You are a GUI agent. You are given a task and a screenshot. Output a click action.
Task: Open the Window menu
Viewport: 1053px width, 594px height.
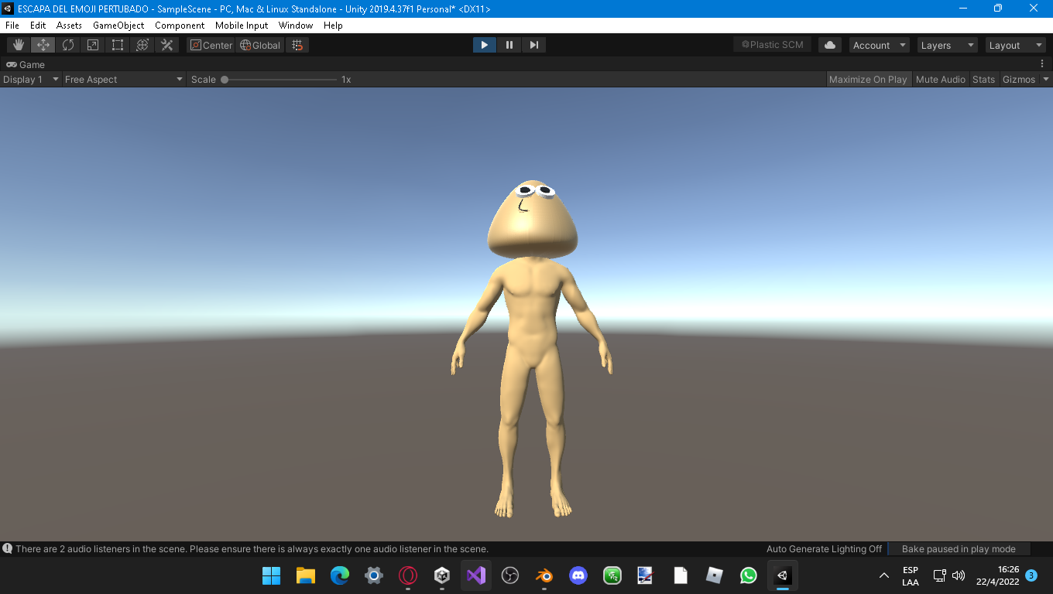[296, 25]
